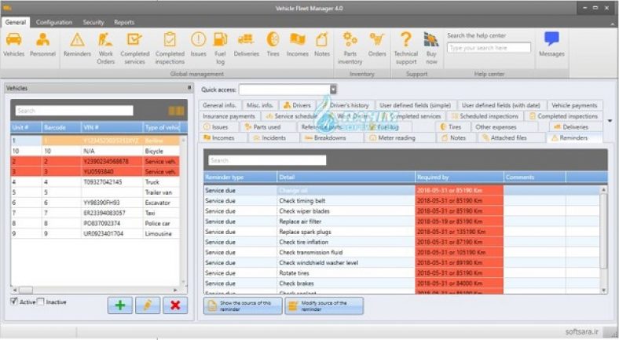The image size is (619, 340).
Task: Open the Quick access dropdown
Action: click(x=333, y=90)
